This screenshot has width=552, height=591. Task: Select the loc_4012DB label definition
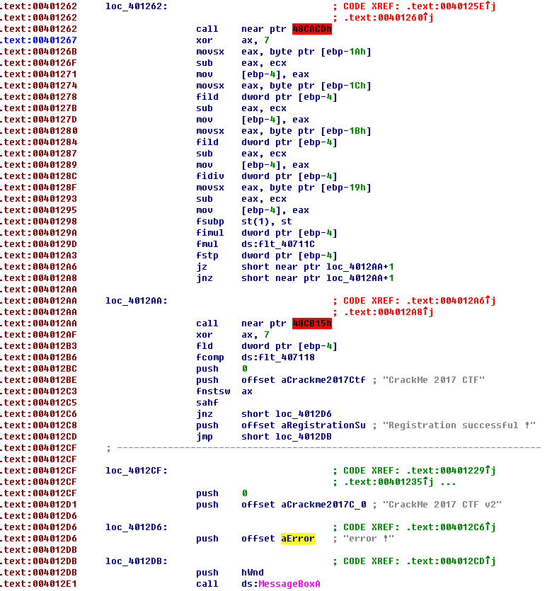tap(137, 561)
